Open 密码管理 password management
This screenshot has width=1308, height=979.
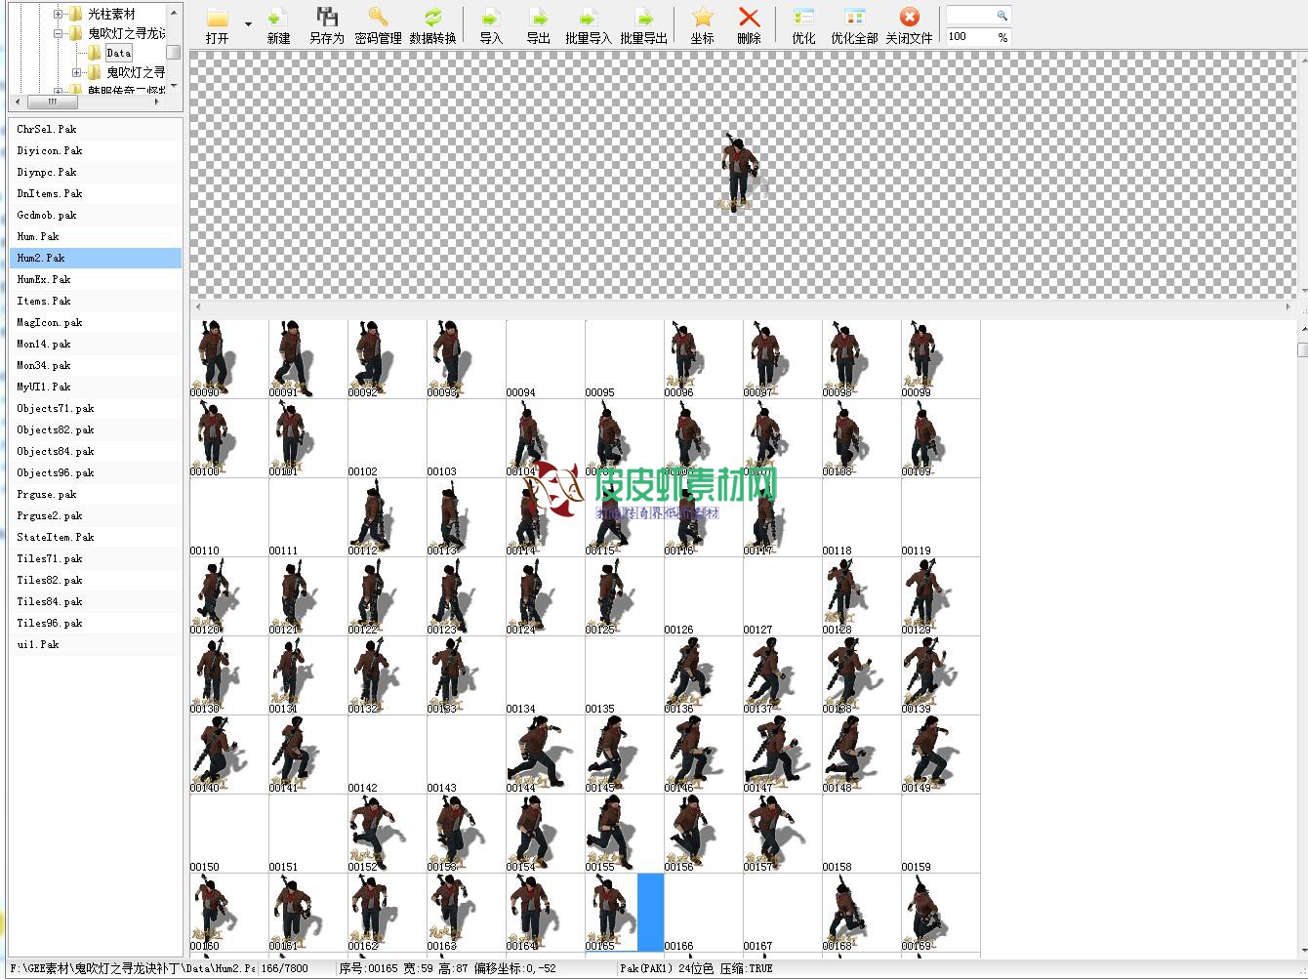tap(378, 20)
